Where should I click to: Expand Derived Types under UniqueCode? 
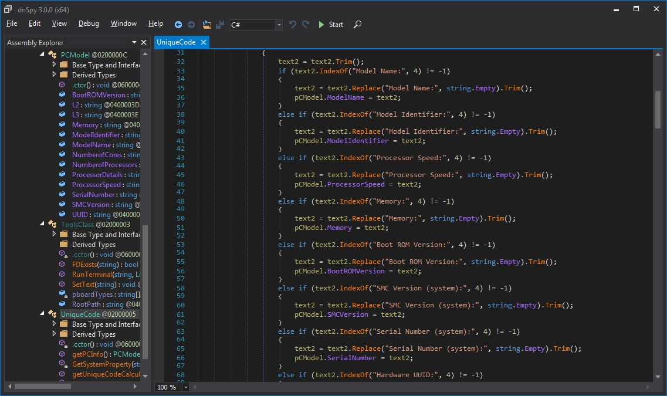[54, 334]
